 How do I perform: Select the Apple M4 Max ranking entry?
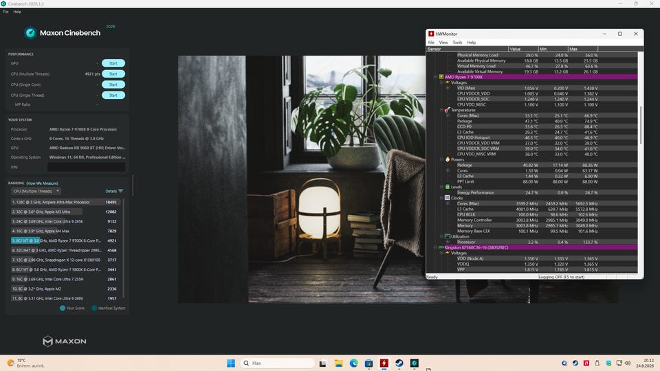pyautogui.click(x=65, y=231)
